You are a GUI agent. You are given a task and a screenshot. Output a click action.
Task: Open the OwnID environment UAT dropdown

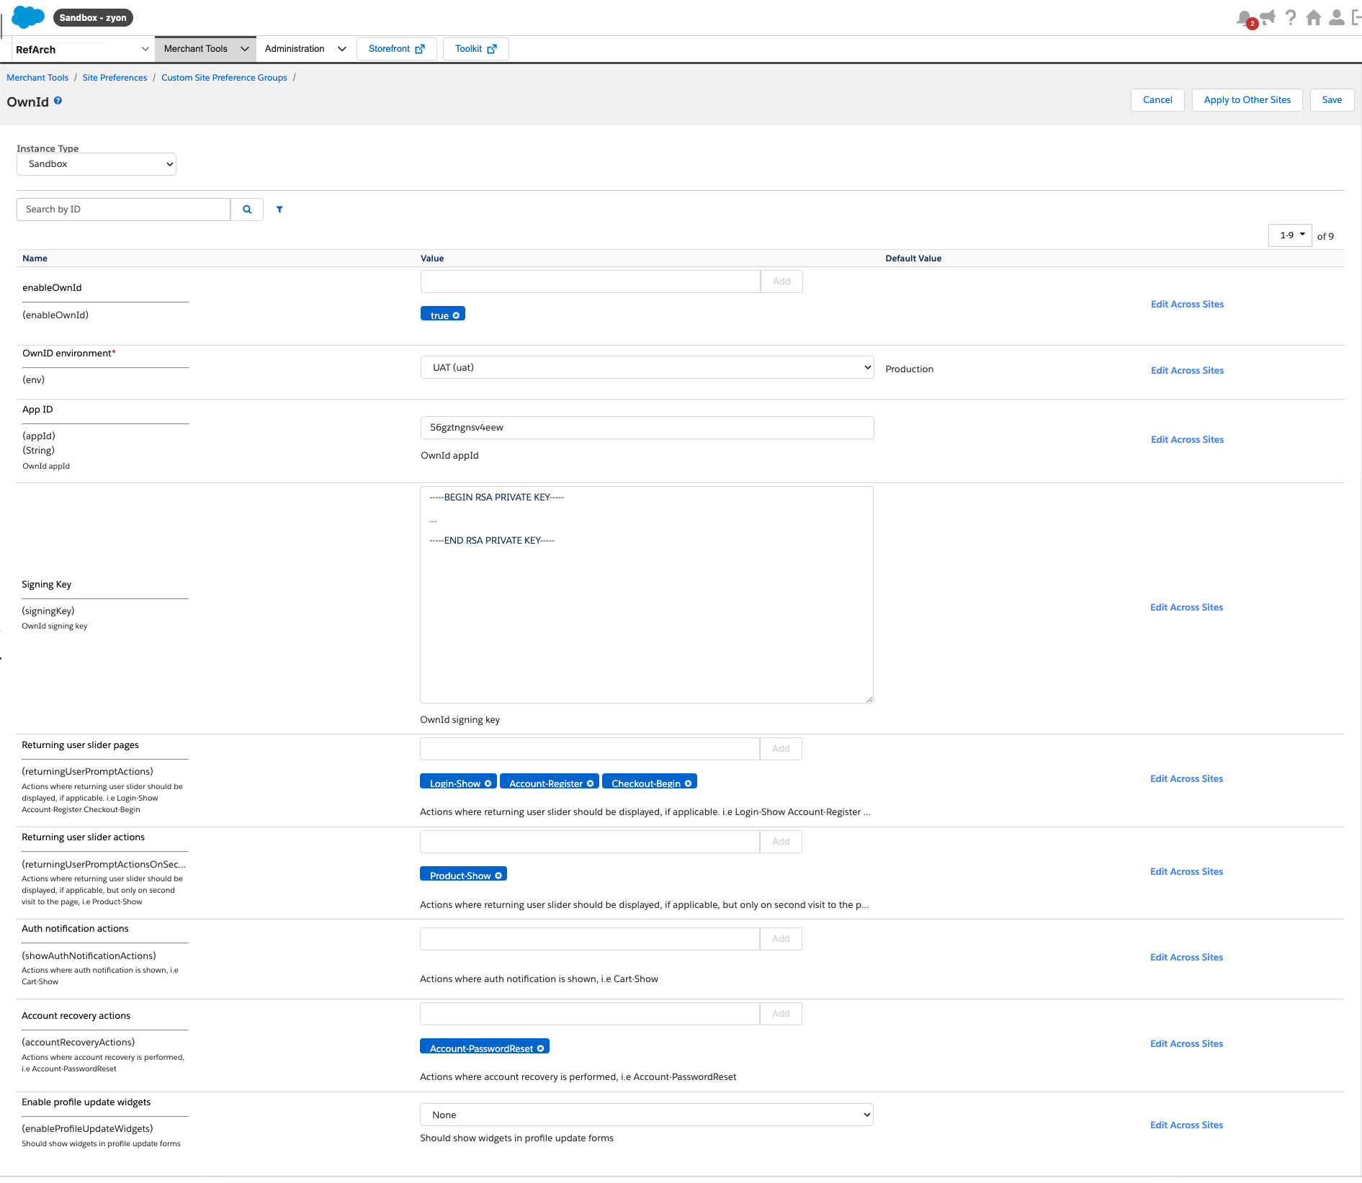tap(647, 367)
